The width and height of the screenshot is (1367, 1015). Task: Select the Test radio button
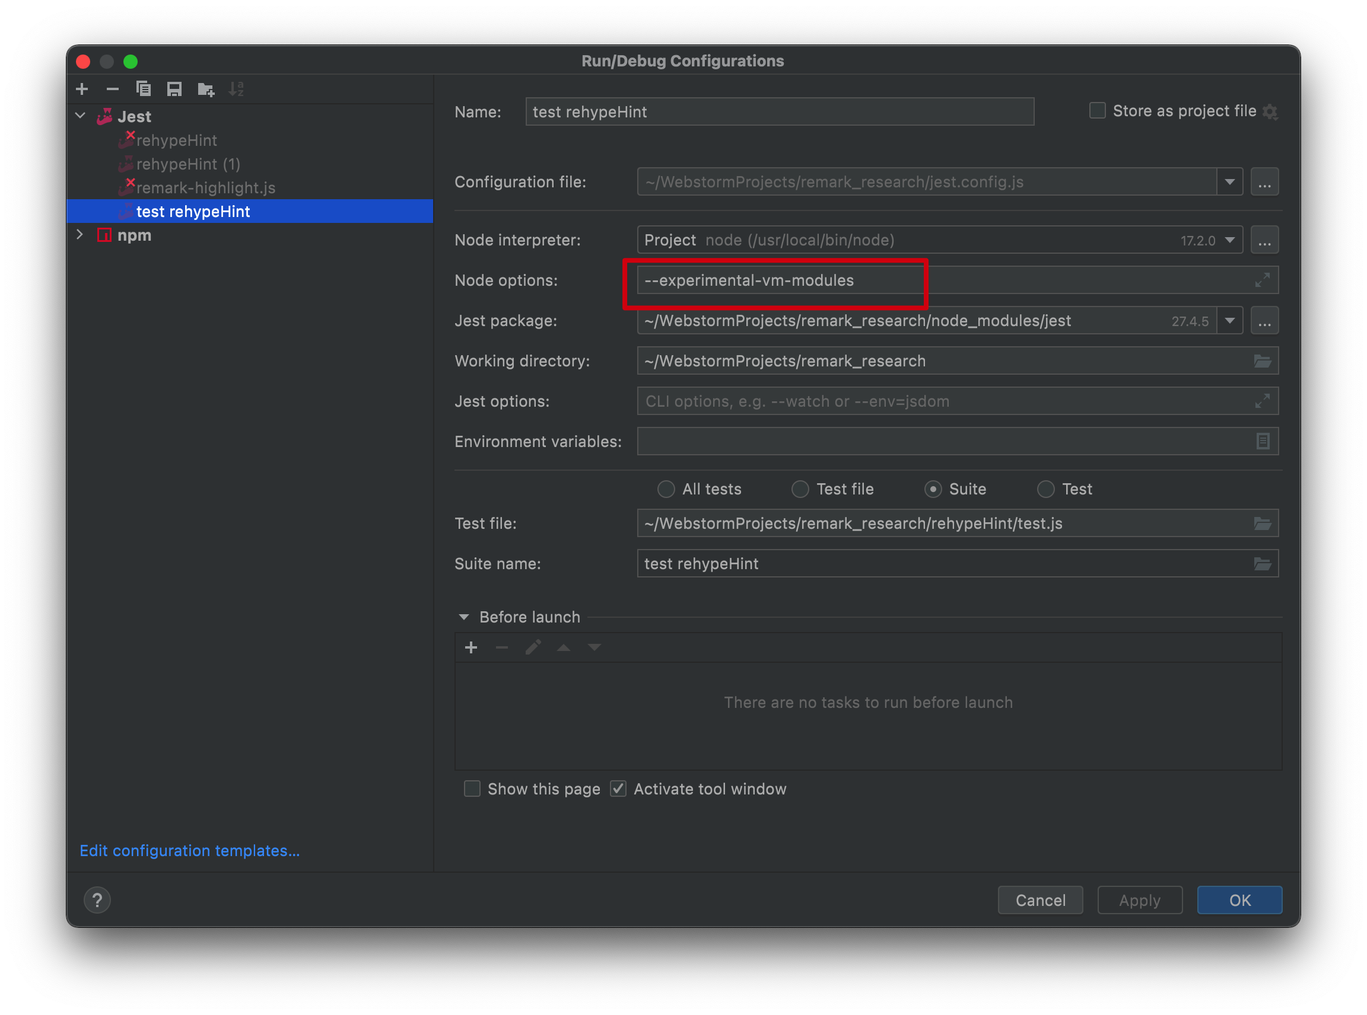1045,490
